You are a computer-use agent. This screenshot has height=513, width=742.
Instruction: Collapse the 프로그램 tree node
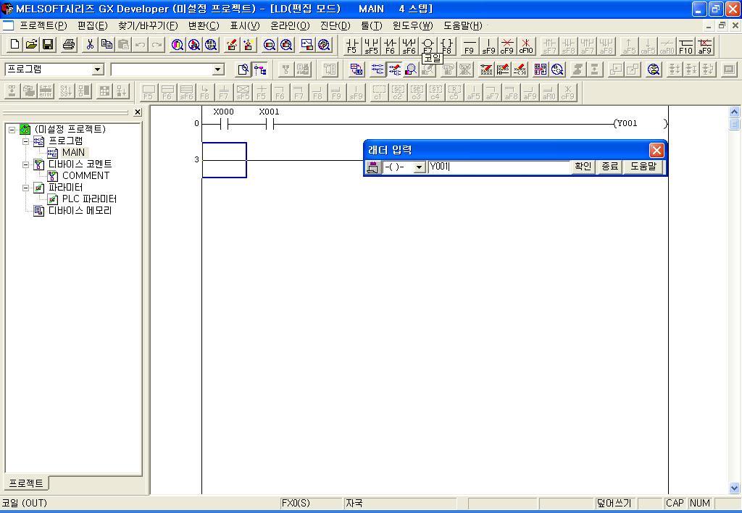tap(26, 141)
